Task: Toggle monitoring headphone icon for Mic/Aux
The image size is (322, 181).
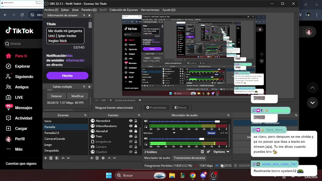Action: tap(146, 144)
